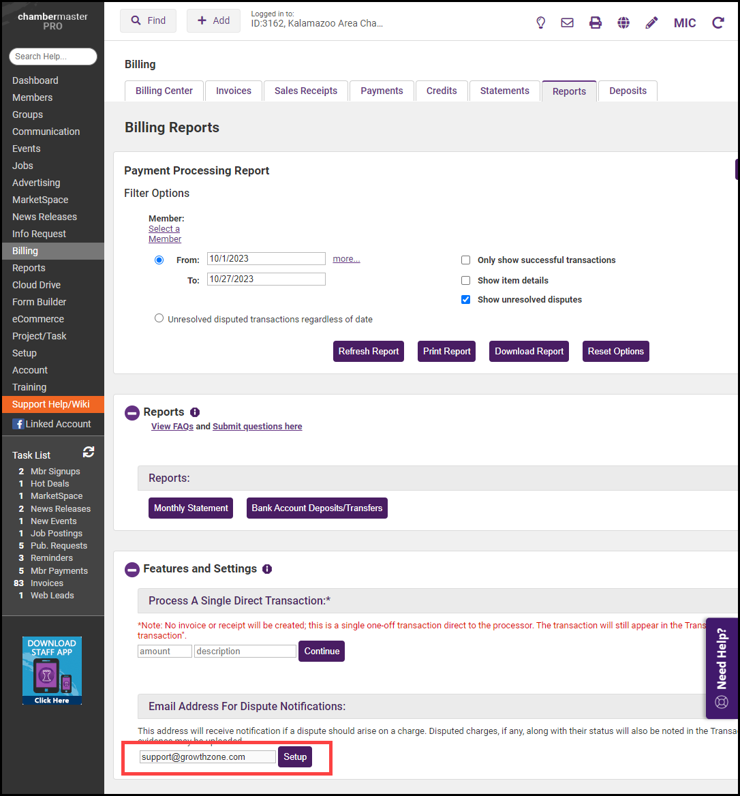Open Setup in the sidebar menu
The width and height of the screenshot is (740, 796).
(25, 353)
